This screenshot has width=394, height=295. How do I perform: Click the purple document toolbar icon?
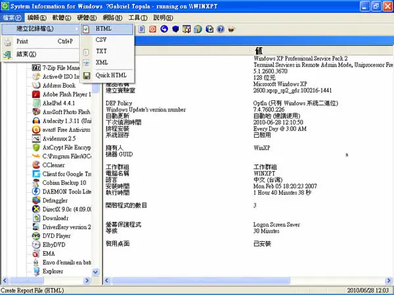tap(142, 29)
